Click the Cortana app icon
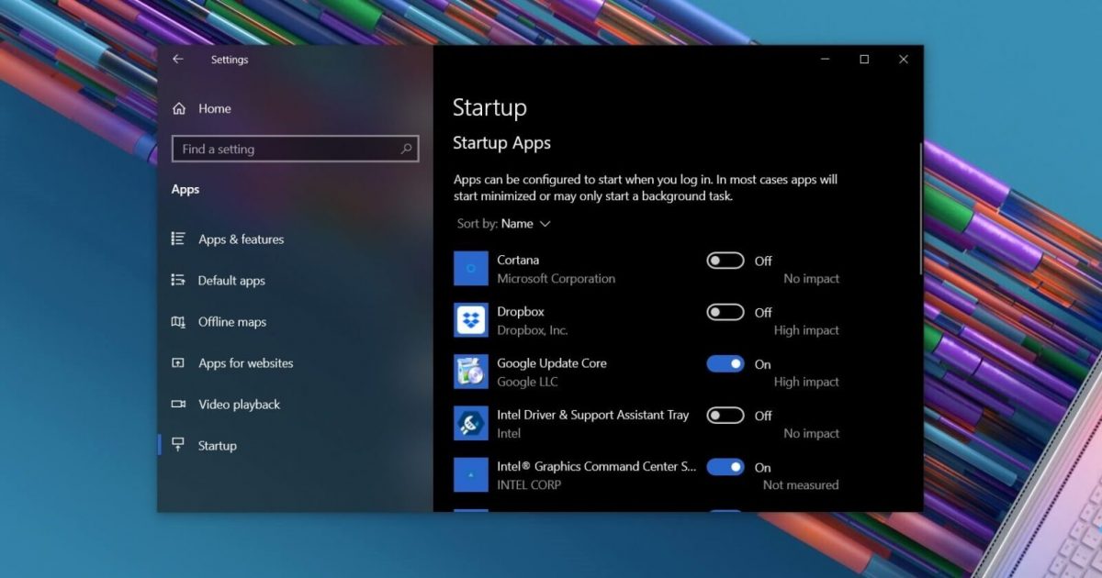The height and width of the screenshot is (578, 1102). [x=471, y=269]
